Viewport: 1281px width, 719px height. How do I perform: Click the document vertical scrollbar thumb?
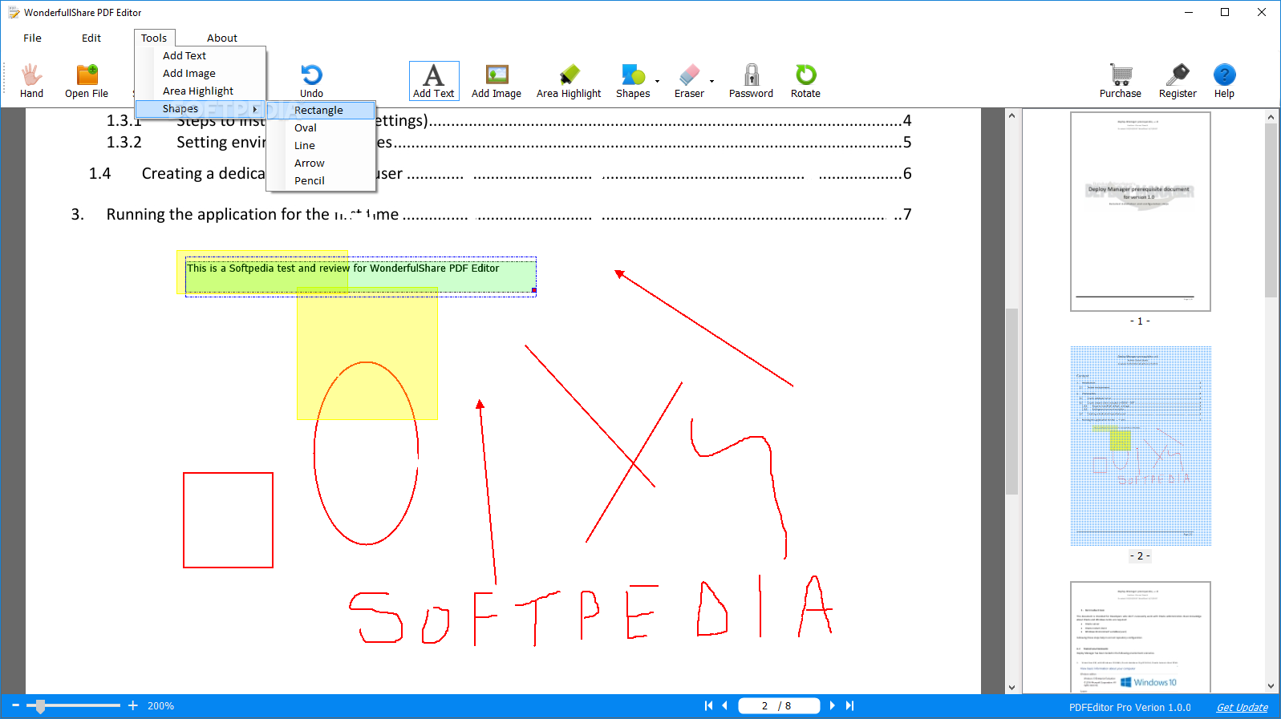[x=1011, y=401]
